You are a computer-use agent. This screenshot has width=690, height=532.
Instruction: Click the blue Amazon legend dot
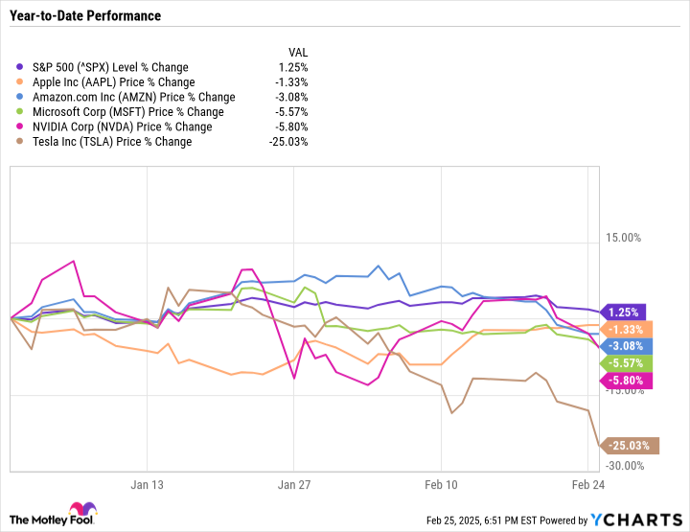click(x=21, y=97)
